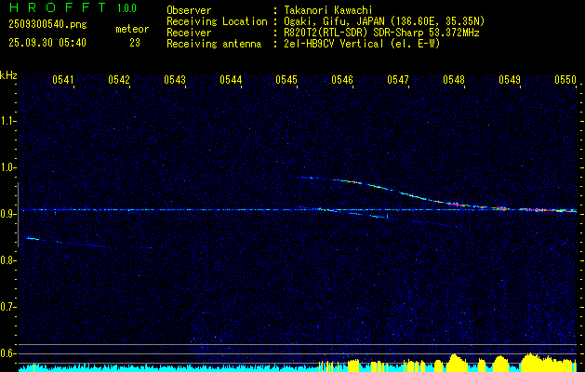Select the 0.9 frequency axis label

pos(8,214)
